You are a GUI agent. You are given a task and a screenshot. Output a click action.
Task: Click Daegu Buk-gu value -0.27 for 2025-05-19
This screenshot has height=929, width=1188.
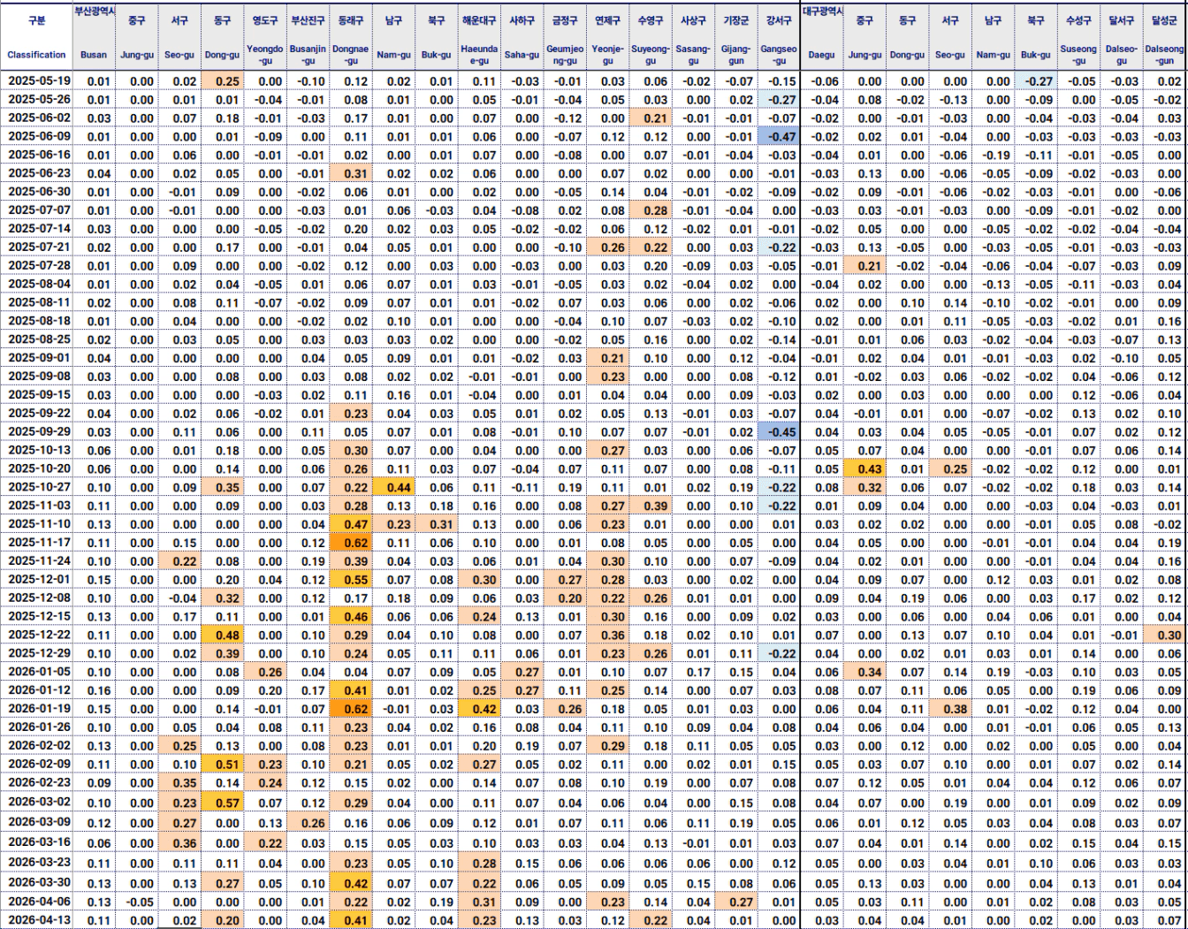1036,81
